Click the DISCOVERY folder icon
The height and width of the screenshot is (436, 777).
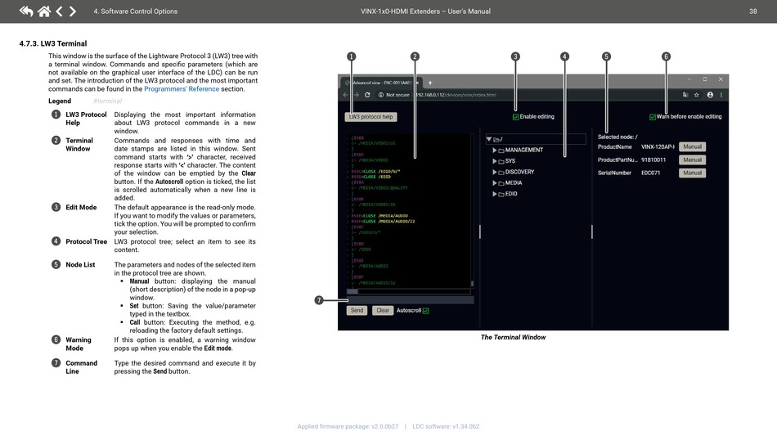coord(501,172)
